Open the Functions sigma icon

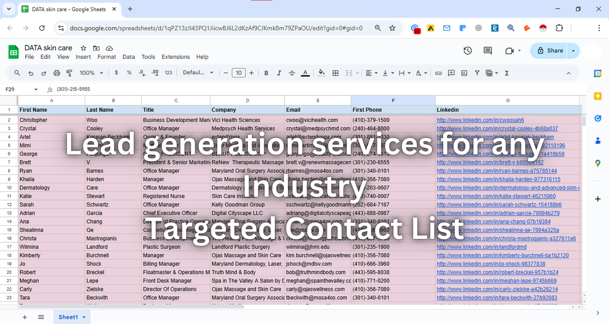[507, 73]
